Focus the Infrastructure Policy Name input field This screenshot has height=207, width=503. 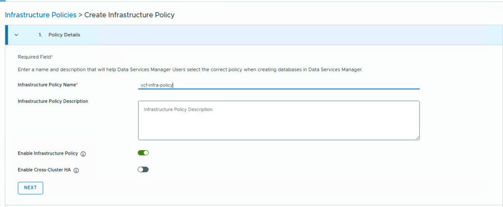279,85
